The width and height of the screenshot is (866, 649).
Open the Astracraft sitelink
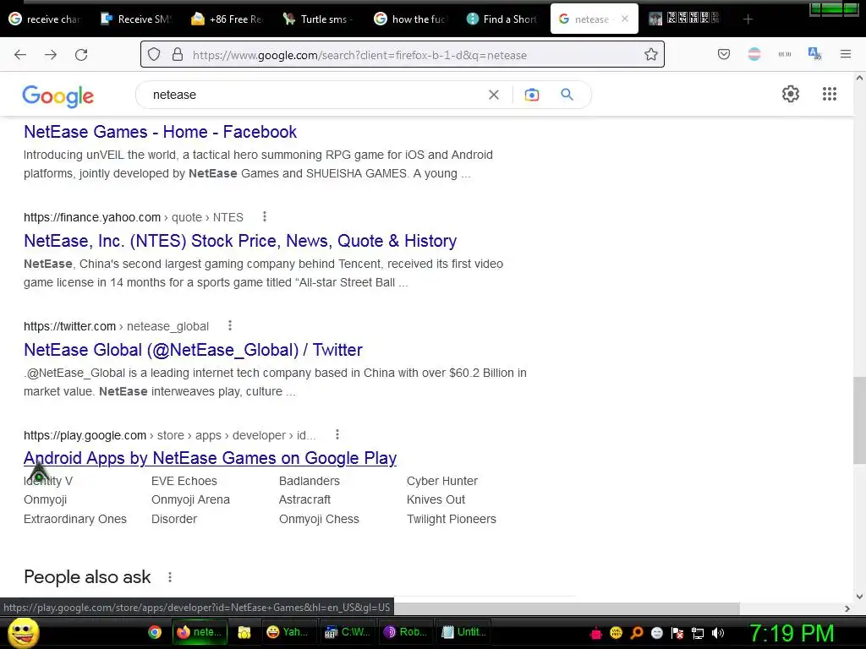pos(304,499)
